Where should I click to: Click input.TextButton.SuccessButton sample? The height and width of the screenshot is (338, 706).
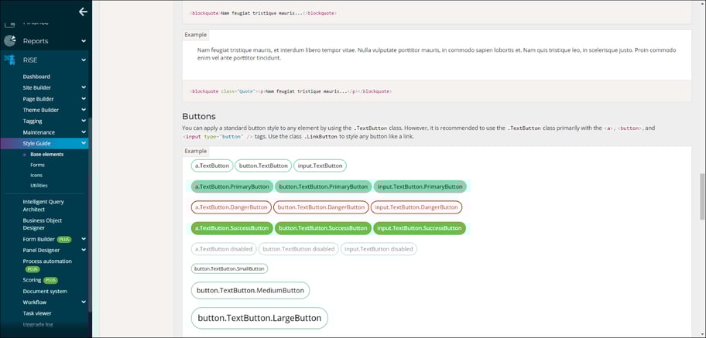tap(420, 228)
